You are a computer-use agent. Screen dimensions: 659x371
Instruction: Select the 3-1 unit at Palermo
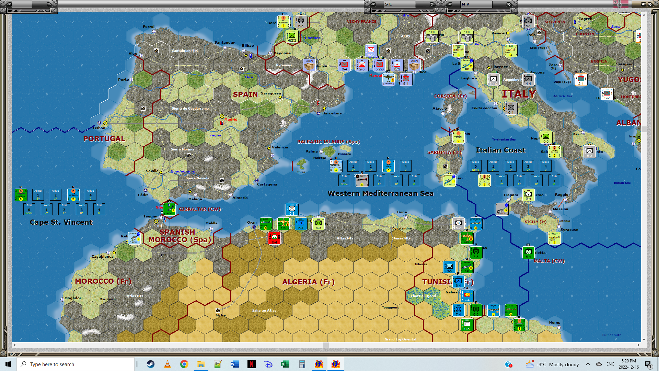529,195
